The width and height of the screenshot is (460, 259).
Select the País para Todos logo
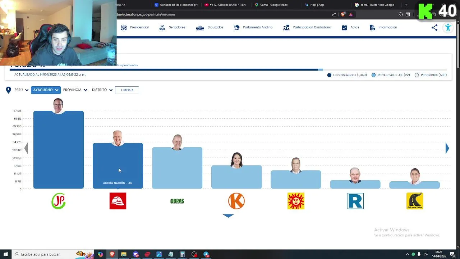pos(414,201)
